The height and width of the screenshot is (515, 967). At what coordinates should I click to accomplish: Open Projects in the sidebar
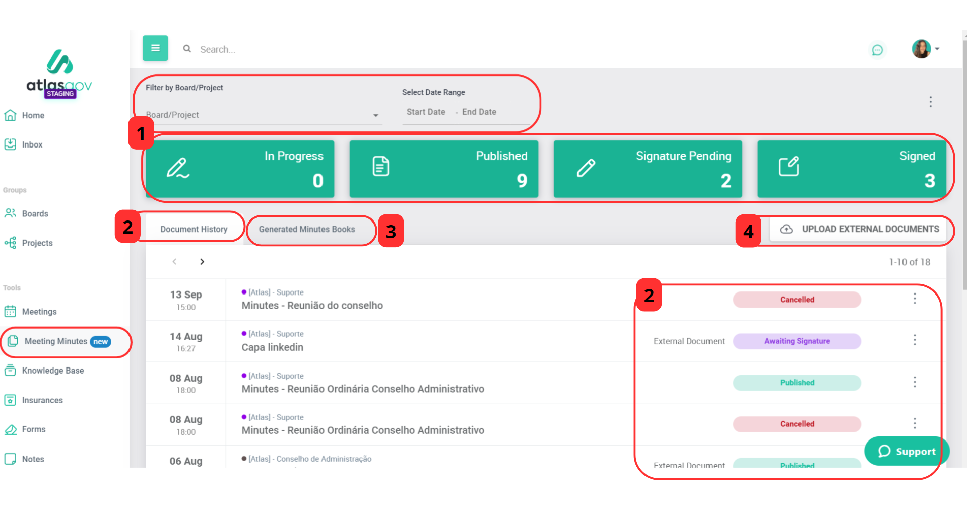coord(37,243)
